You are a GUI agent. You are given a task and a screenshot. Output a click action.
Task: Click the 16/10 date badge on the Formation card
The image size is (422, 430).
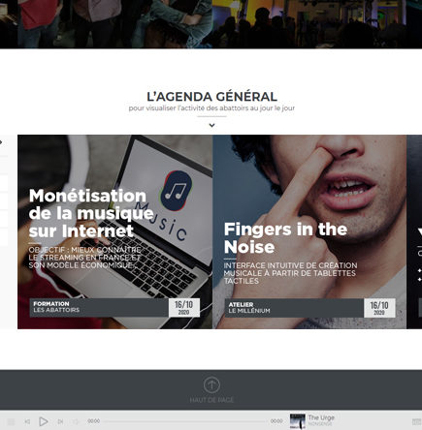tap(184, 307)
